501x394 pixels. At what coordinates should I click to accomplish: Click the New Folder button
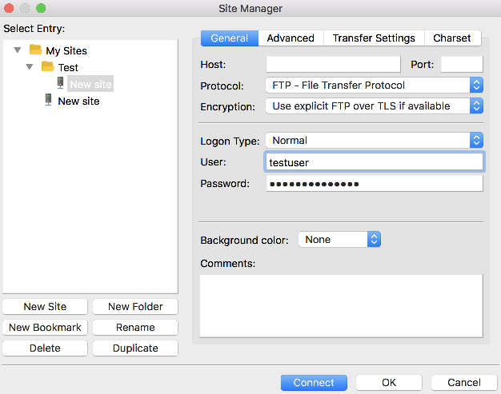pyautogui.click(x=135, y=307)
